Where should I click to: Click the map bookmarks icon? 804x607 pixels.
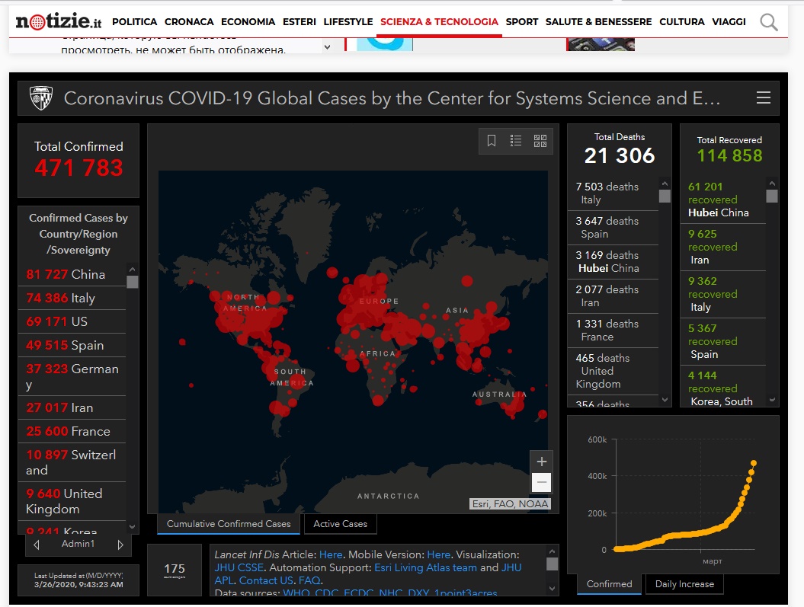[x=492, y=140]
